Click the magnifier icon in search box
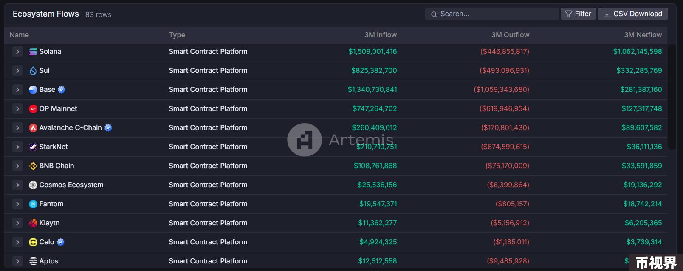 click(434, 14)
